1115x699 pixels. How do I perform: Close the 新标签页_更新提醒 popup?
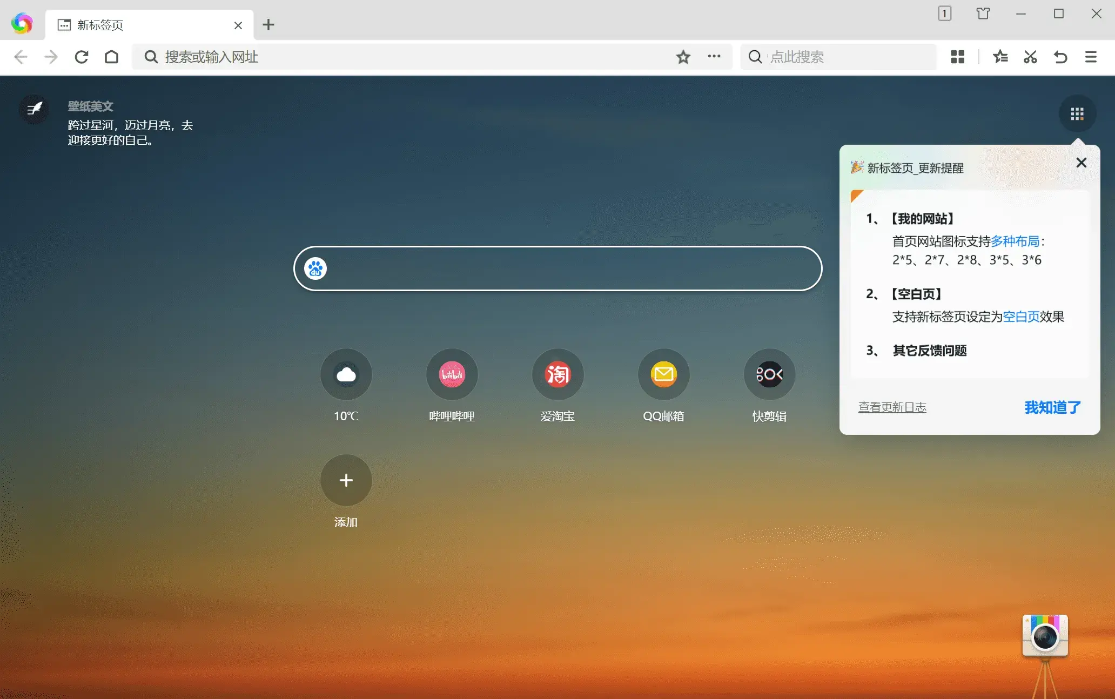[x=1081, y=163]
